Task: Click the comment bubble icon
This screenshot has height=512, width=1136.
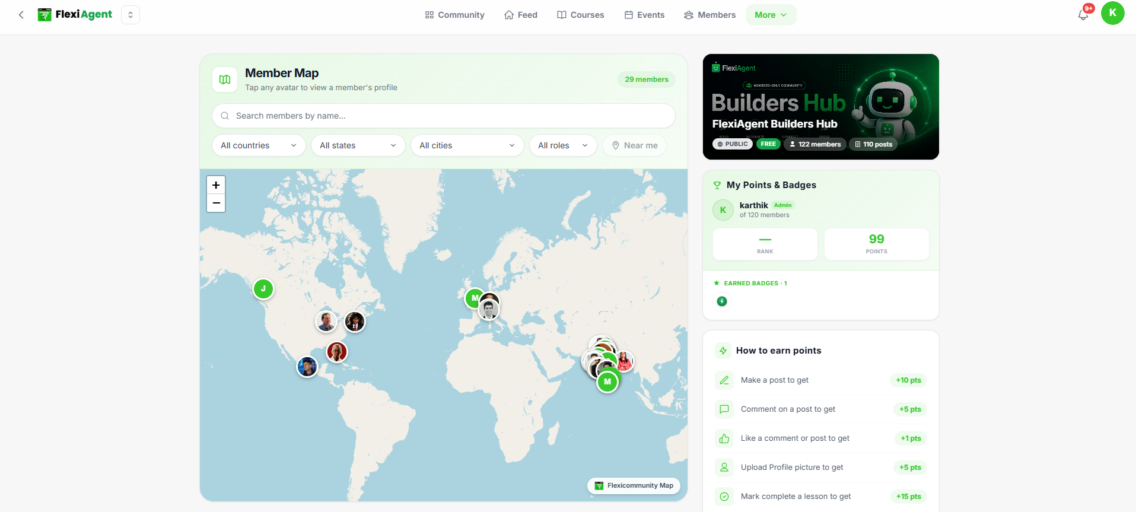Action: [x=724, y=409]
